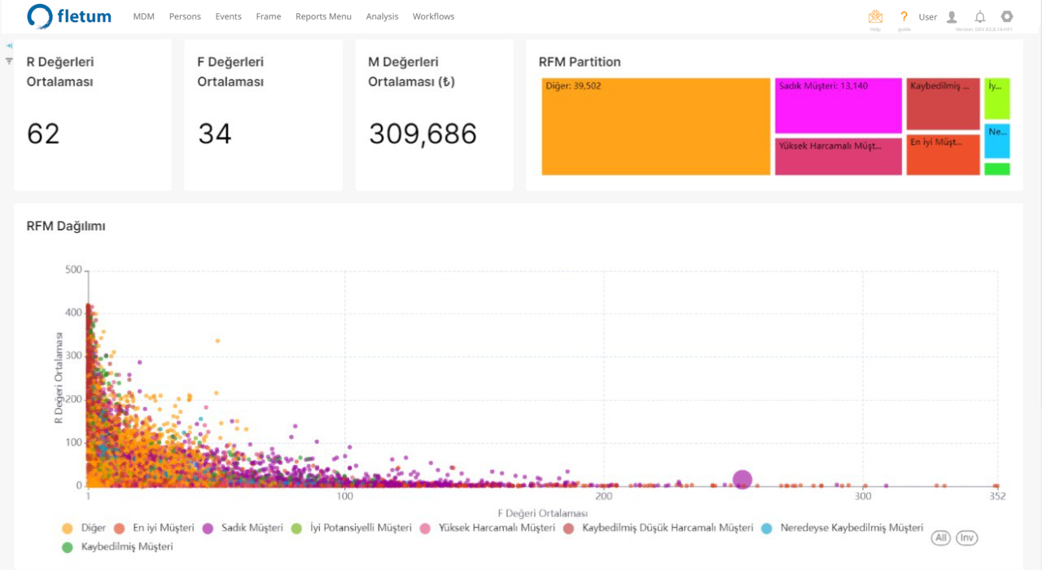The width and height of the screenshot is (1042, 570).
Task: Toggle İyi Potansiyelli Müşteri legend series
Action: (351, 528)
